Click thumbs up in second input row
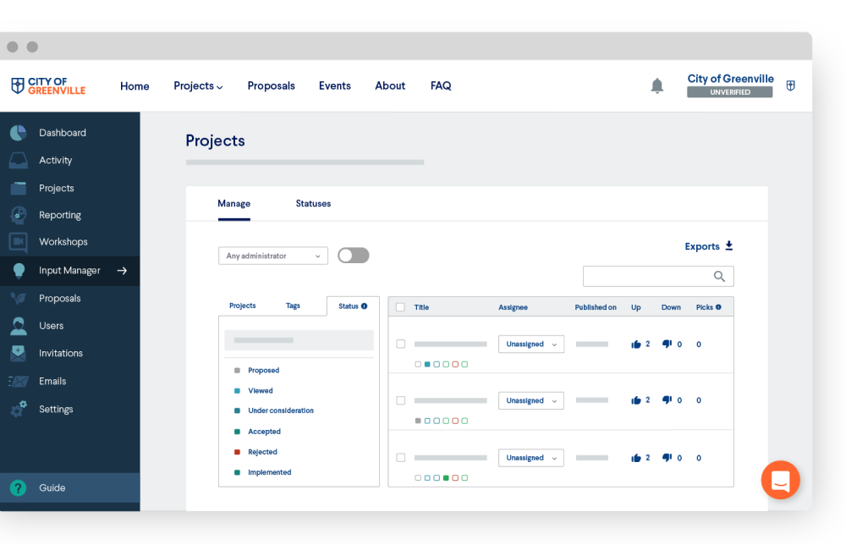846x545 pixels. click(x=636, y=400)
